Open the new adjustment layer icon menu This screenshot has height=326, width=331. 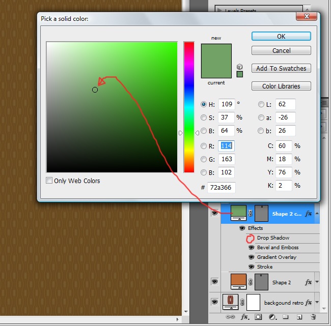pyautogui.click(x=272, y=317)
